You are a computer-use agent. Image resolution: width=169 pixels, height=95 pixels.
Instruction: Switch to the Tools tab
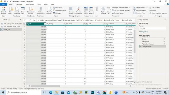point(46,4)
